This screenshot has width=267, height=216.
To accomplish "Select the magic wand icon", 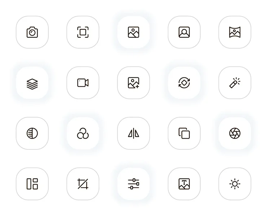I will (235, 83).
